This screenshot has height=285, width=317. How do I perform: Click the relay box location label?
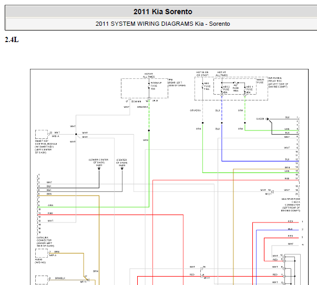[278, 83]
